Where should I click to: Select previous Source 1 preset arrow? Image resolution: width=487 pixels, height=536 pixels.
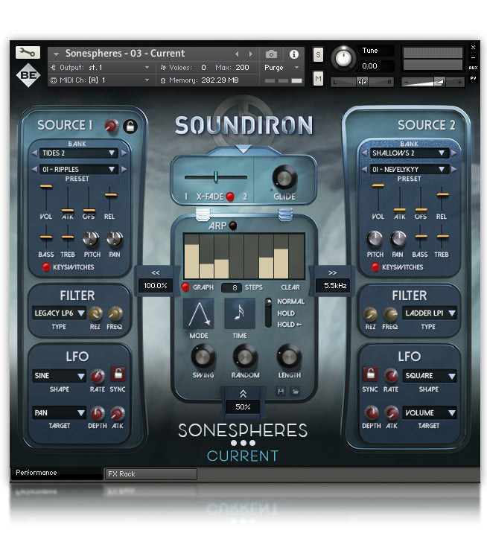tap(34, 169)
